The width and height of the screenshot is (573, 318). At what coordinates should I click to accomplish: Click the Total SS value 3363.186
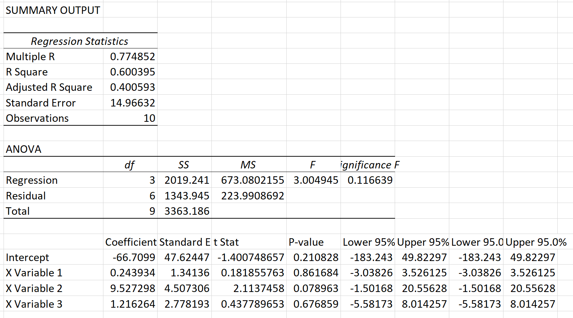(186, 211)
